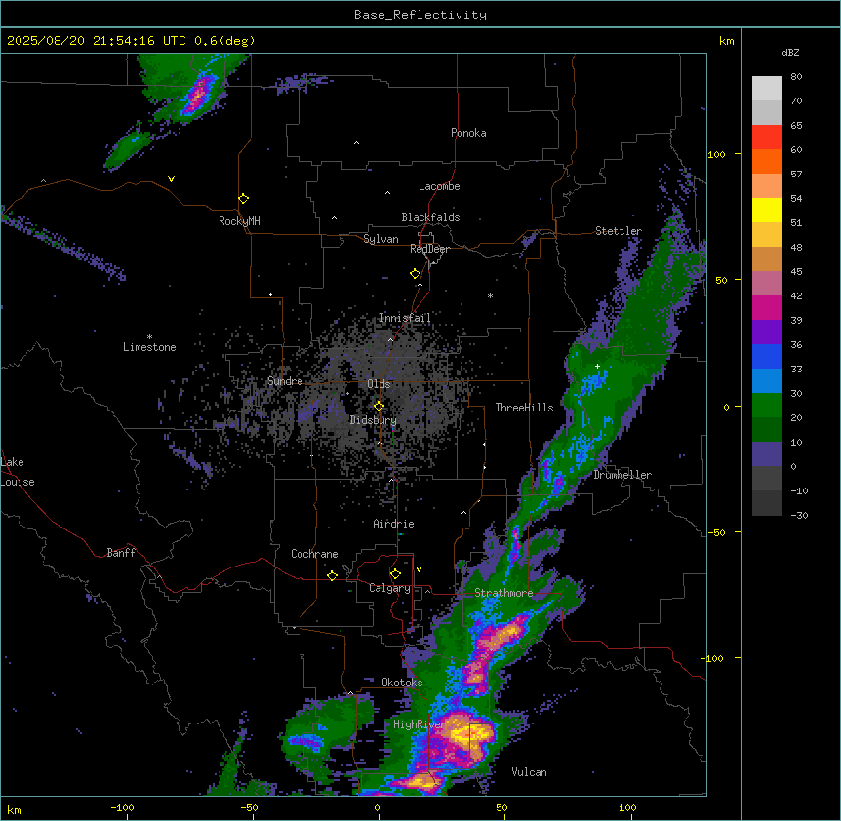Screen dimensions: 841x821
Task: Click the Lacombe city label
Action: pos(439,186)
